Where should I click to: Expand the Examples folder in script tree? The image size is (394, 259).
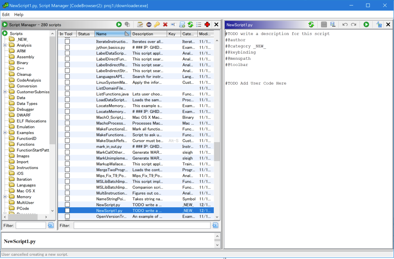click(5, 133)
